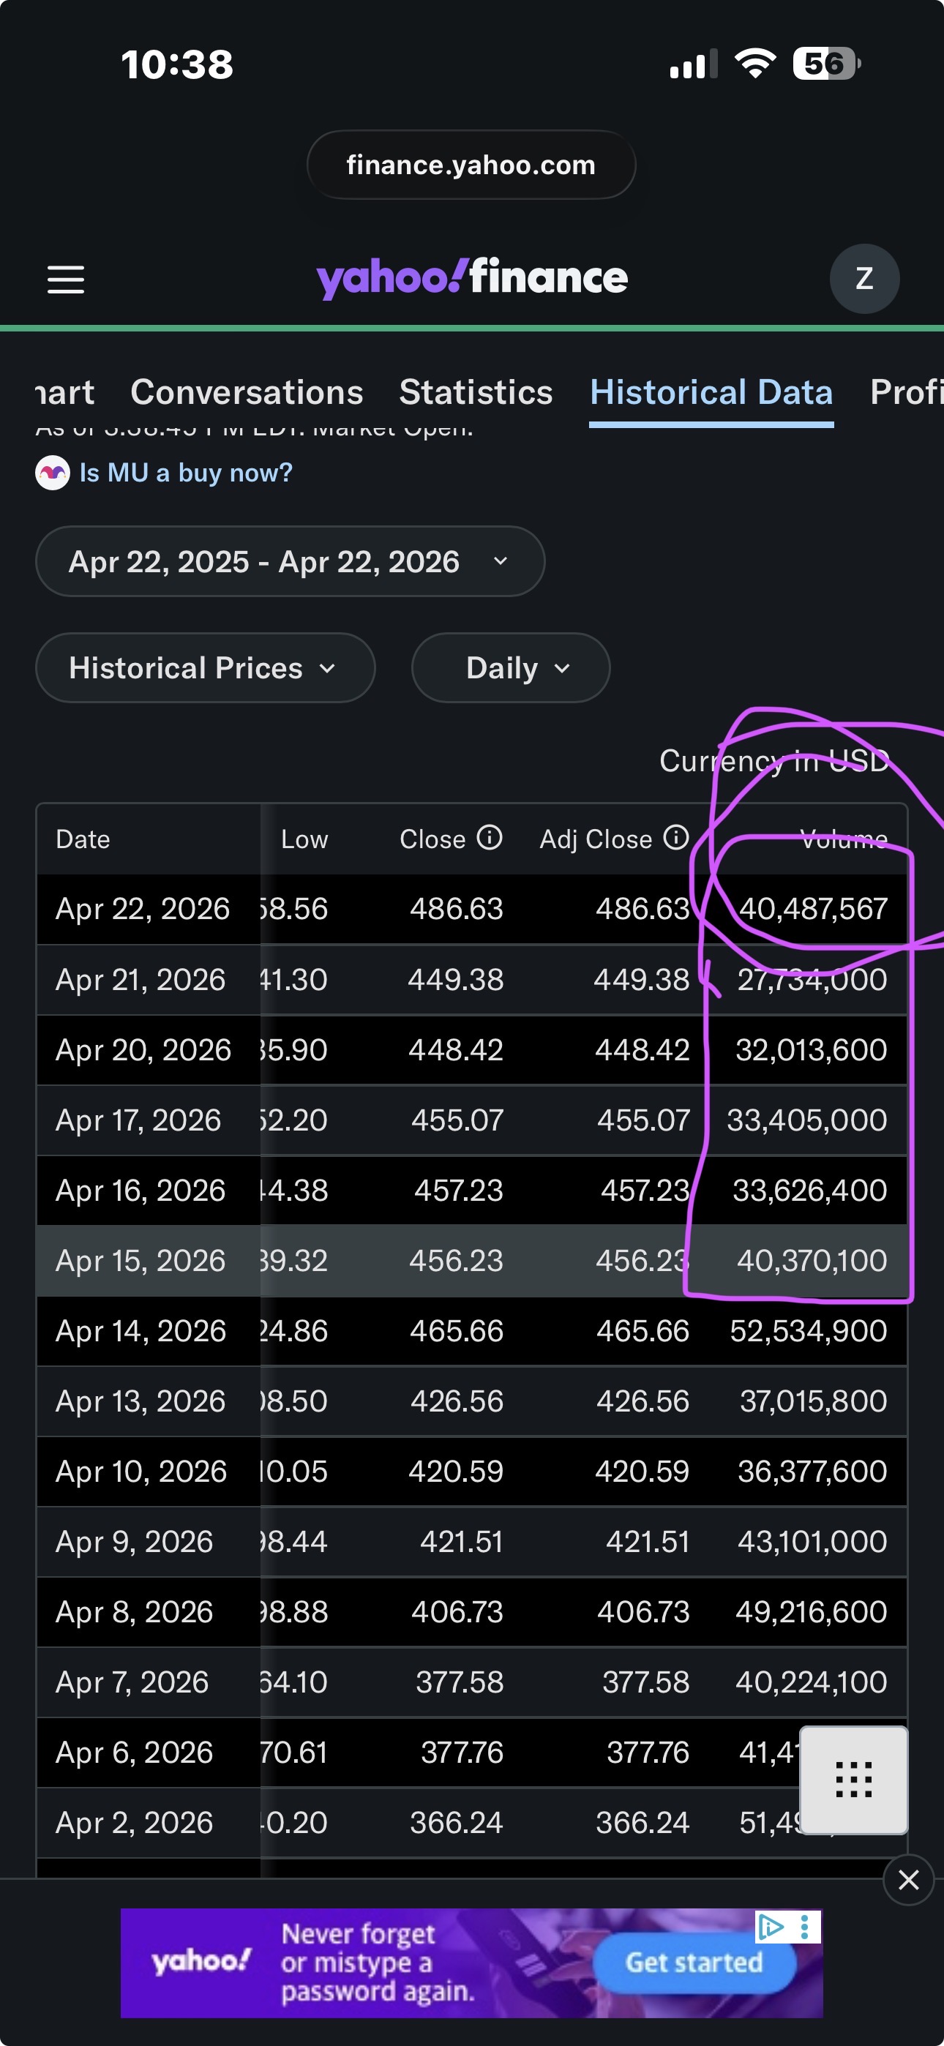Select the Historical Data tab

pyautogui.click(x=711, y=391)
